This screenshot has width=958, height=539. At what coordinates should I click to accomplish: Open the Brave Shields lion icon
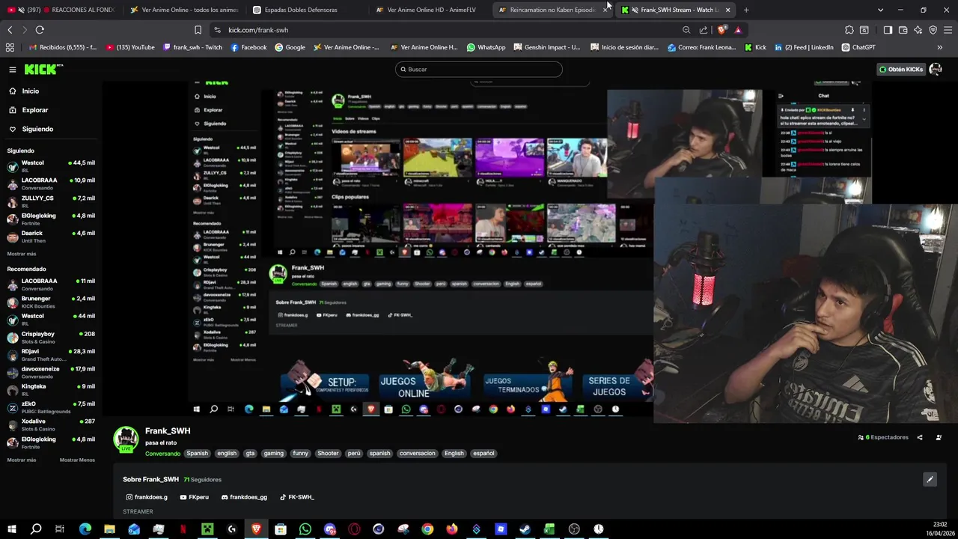pyautogui.click(x=721, y=30)
